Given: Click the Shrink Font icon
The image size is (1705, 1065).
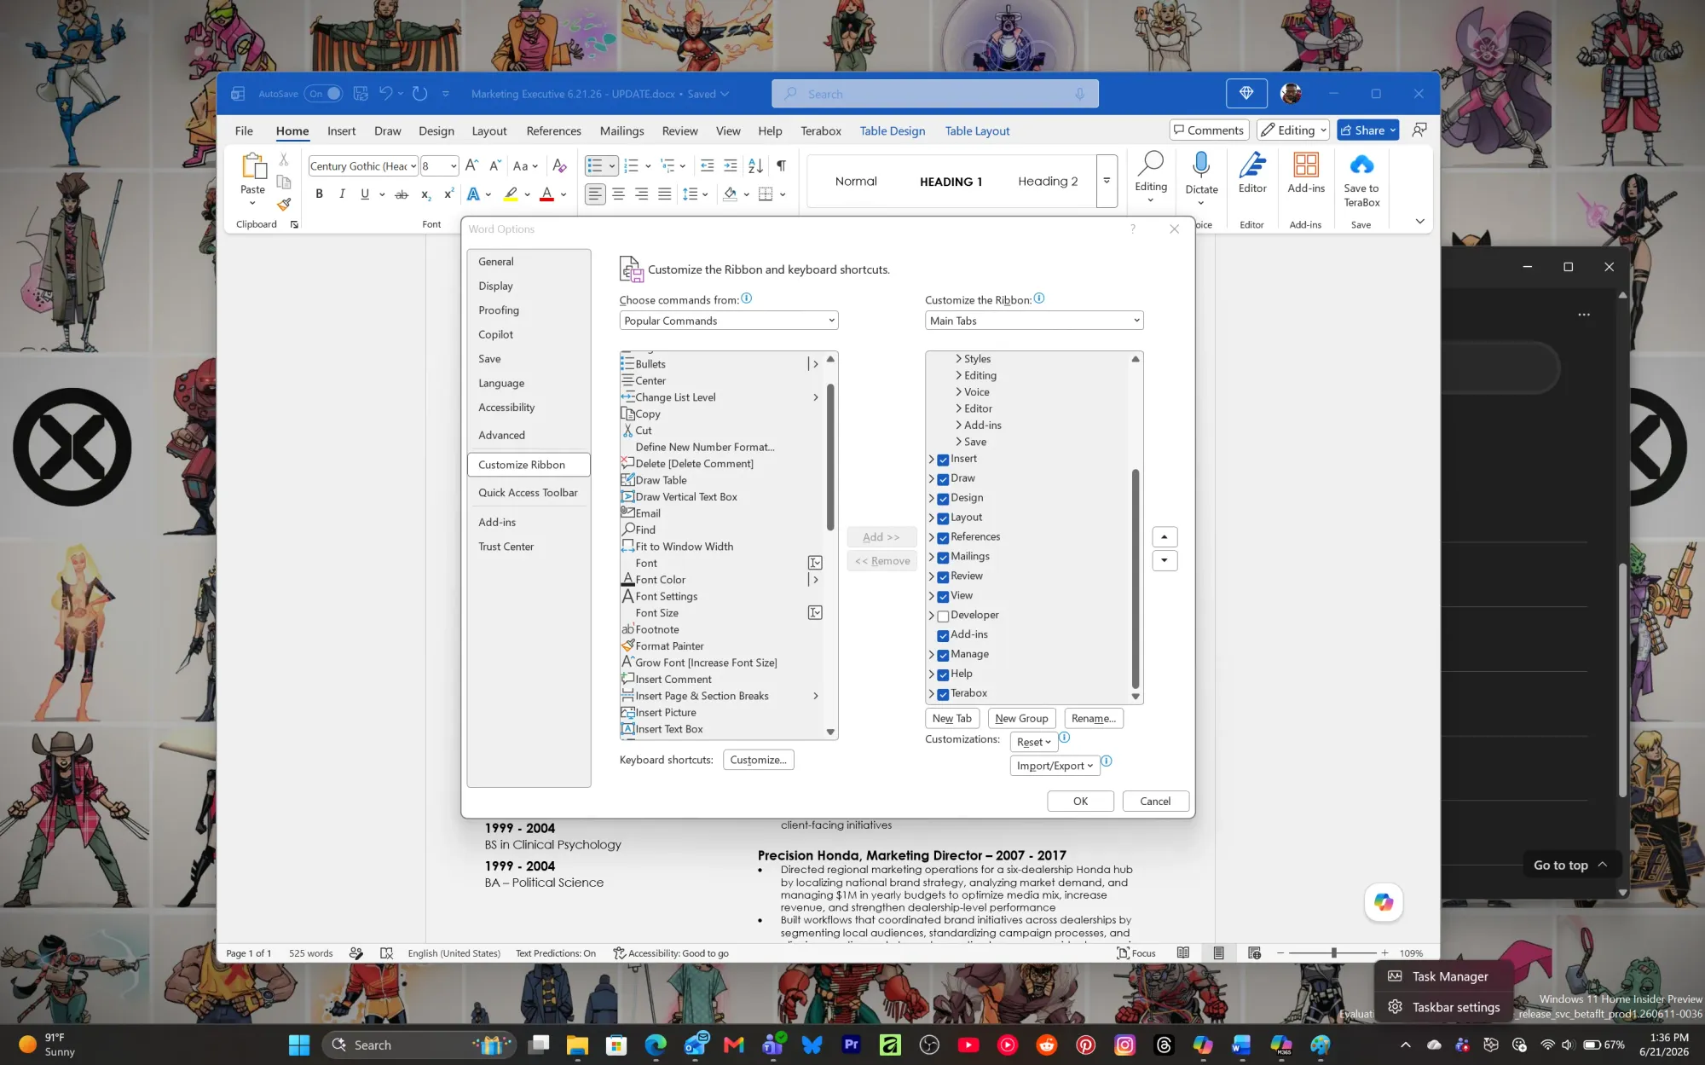Looking at the screenshot, I should (494, 165).
